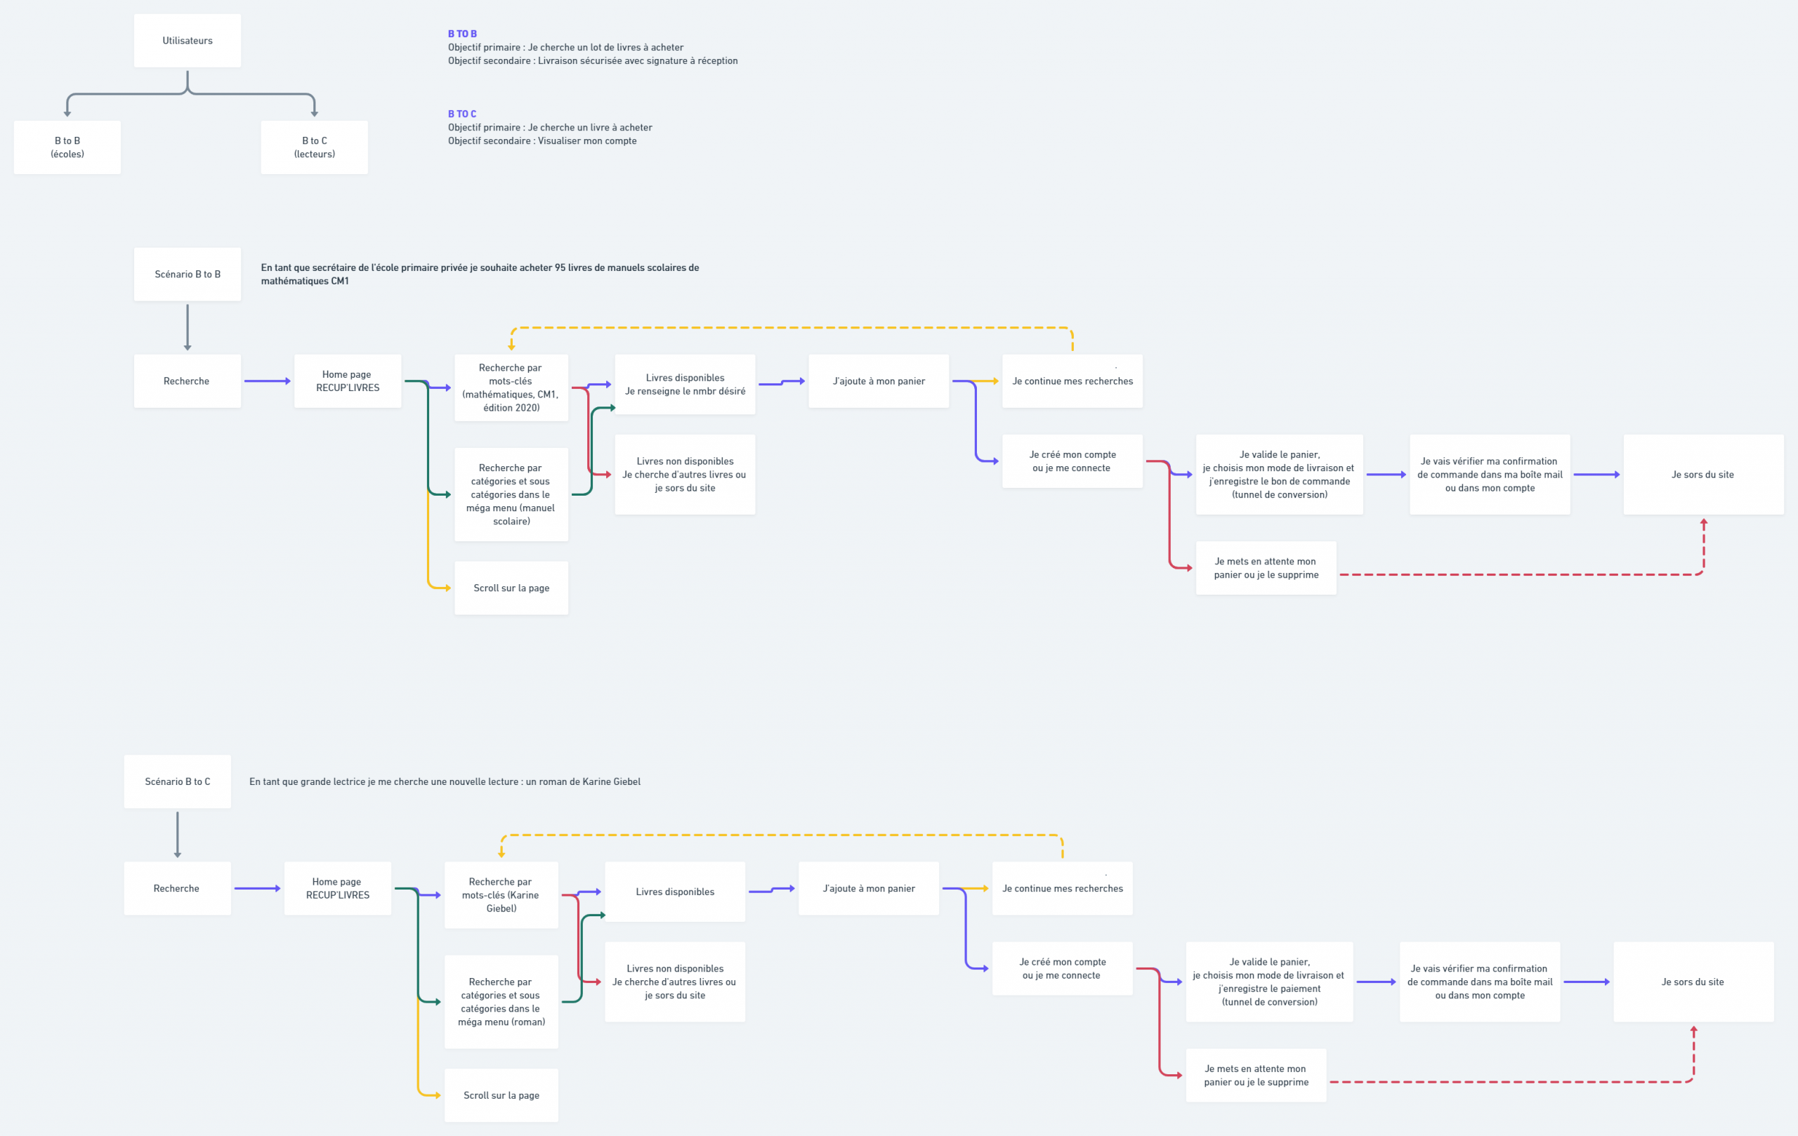Select 'Livres non disponibles' box in B to B flow
The width and height of the screenshot is (1798, 1136).
(x=685, y=474)
